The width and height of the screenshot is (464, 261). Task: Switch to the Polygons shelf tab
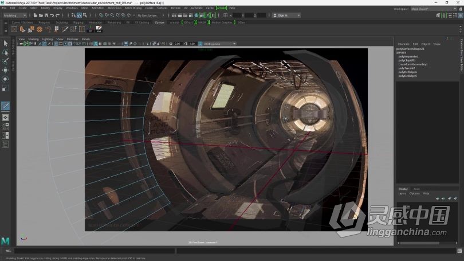pyautogui.click(x=44, y=22)
